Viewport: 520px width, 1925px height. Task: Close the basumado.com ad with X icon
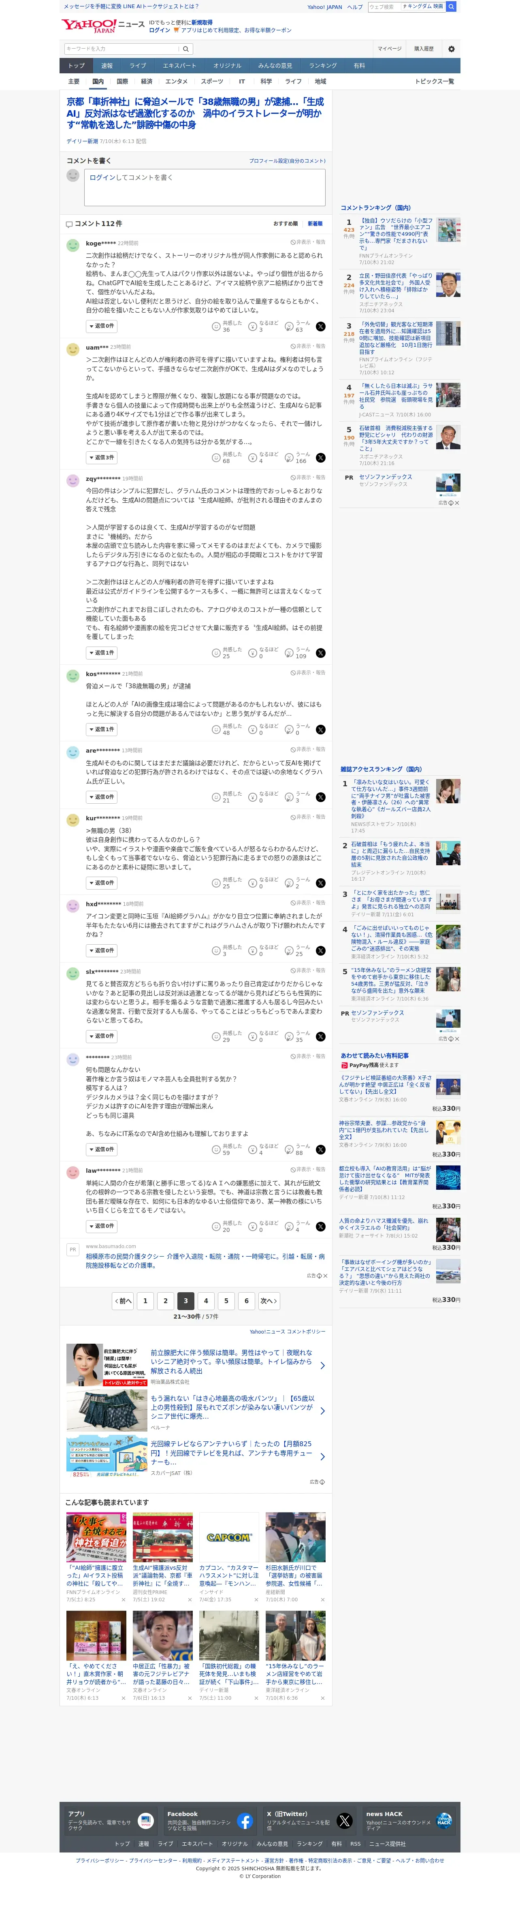click(326, 1276)
